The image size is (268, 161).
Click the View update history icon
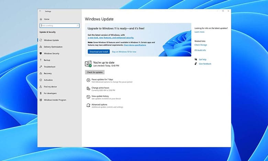(x=88, y=97)
